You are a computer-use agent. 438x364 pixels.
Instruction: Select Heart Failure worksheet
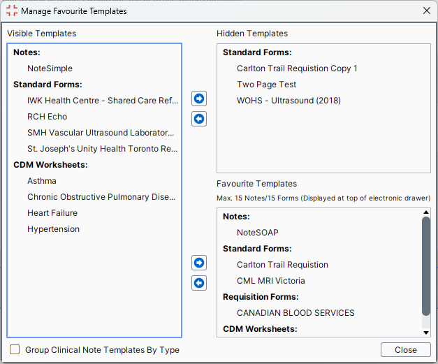pos(52,213)
